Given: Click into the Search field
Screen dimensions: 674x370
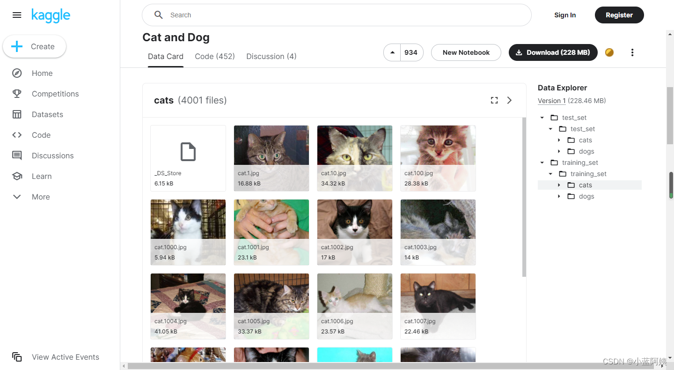Looking at the screenshot, I should (337, 15).
